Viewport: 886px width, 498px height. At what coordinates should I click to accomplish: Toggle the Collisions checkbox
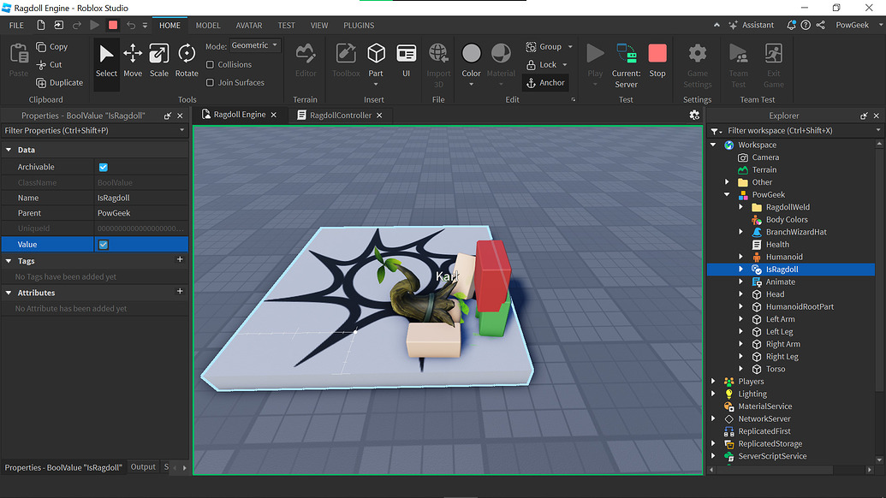(211, 64)
